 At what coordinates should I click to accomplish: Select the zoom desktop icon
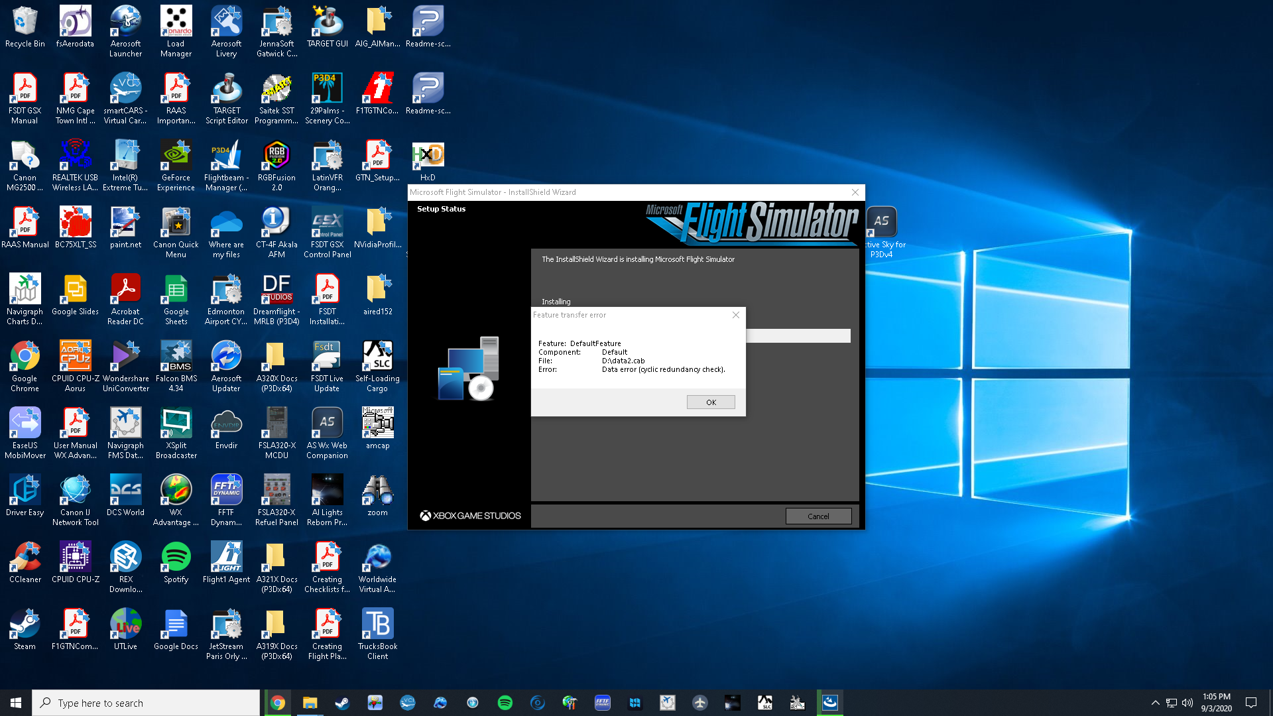(x=378, y=496)
